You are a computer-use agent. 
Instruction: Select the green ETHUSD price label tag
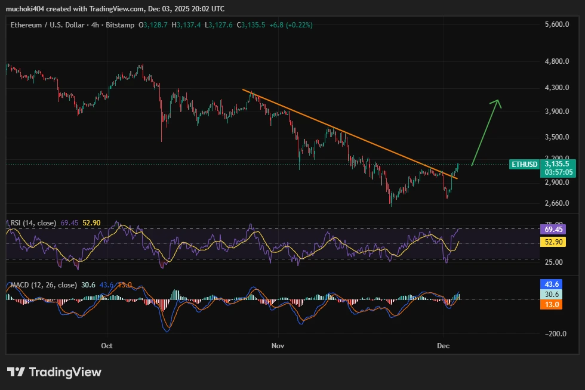[524, 165]
